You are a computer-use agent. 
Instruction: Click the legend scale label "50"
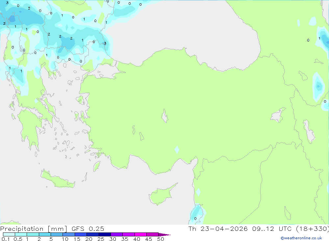(x=161, y=239)
